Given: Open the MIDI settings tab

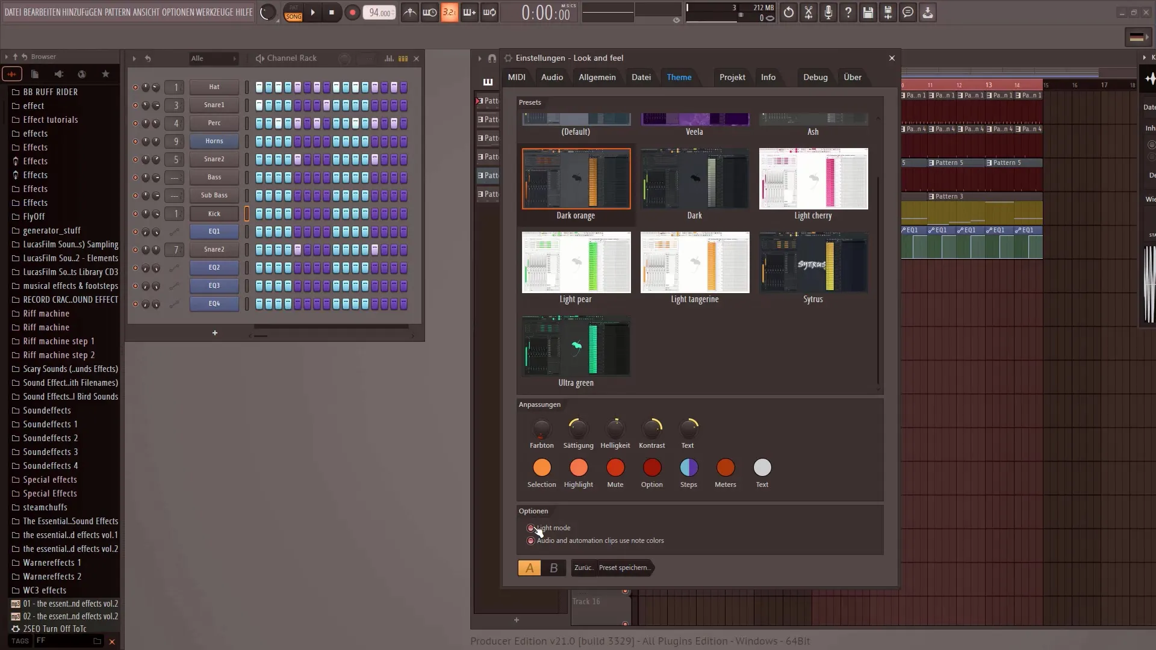Looking at the screenshot, I should (517, 77).
